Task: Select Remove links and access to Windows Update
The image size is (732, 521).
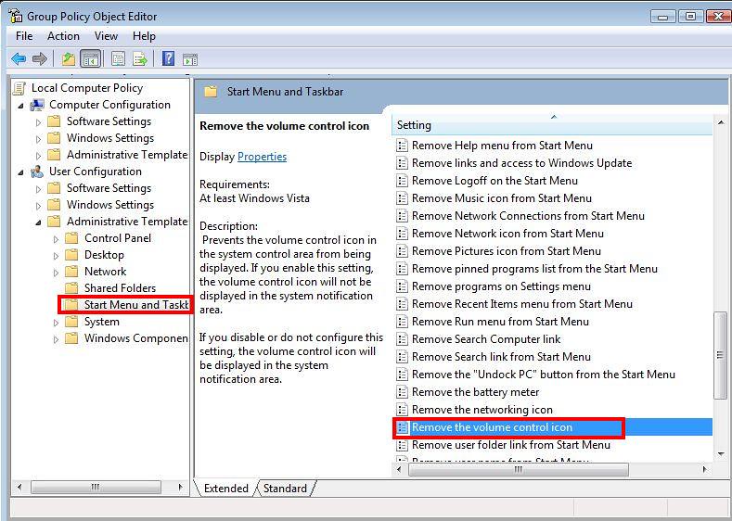Action: pyautogui.click(x=521, y=163)
